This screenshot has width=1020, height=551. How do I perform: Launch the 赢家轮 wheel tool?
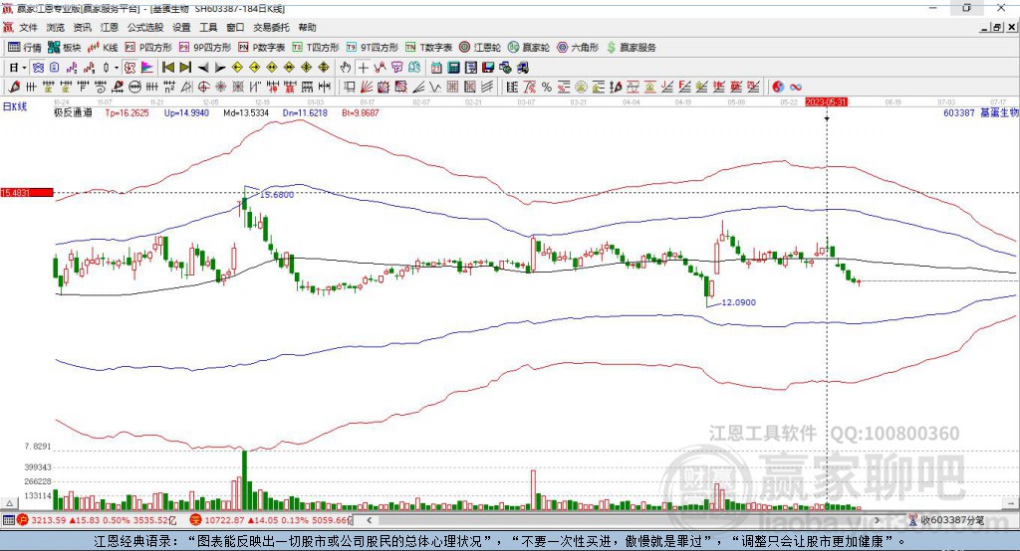[x=529, y=48]
